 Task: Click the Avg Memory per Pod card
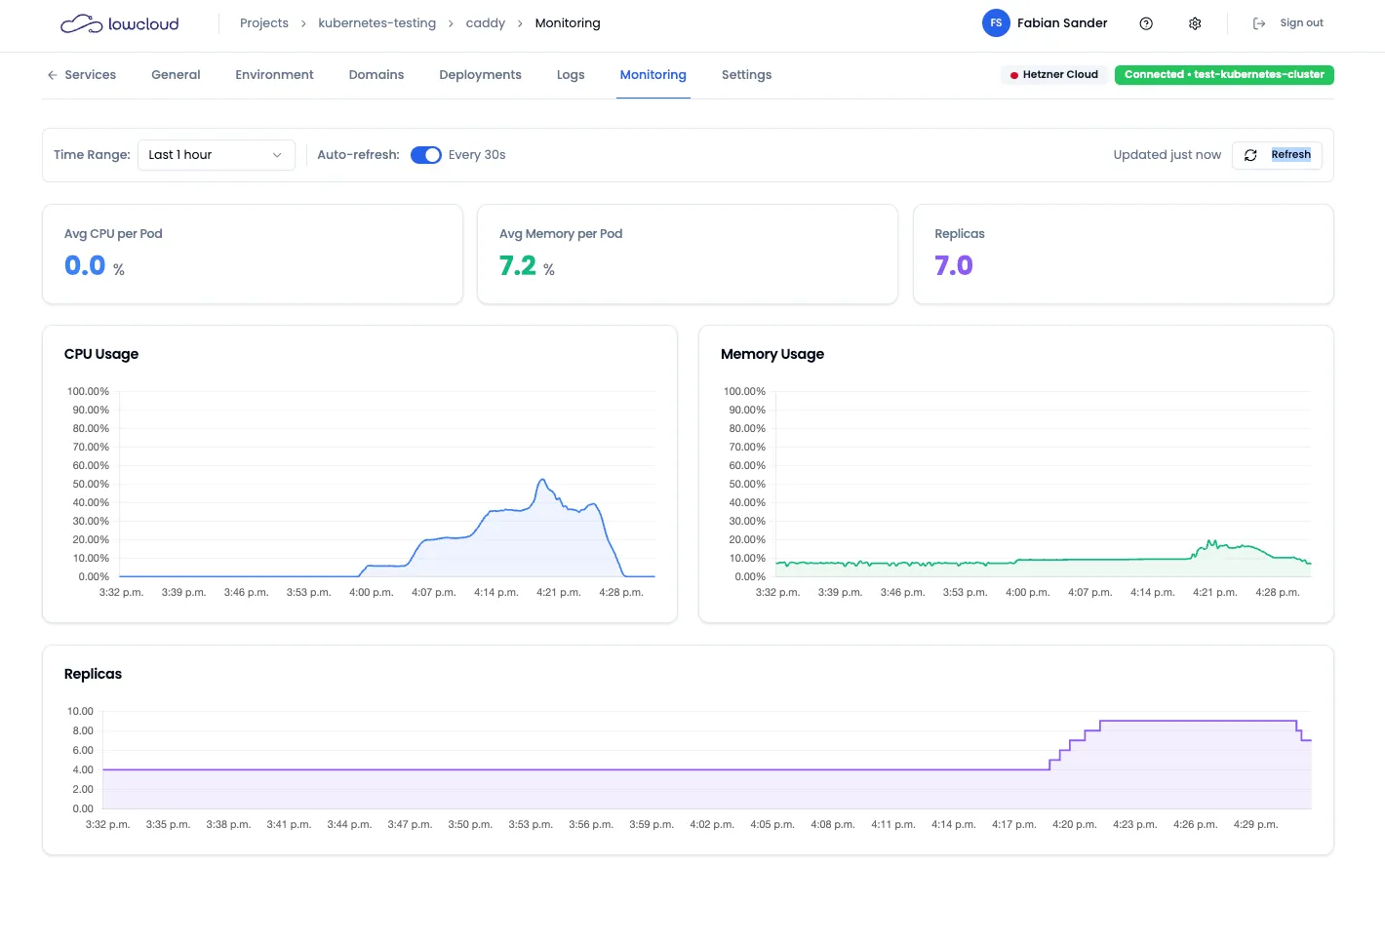coord(687,254)
